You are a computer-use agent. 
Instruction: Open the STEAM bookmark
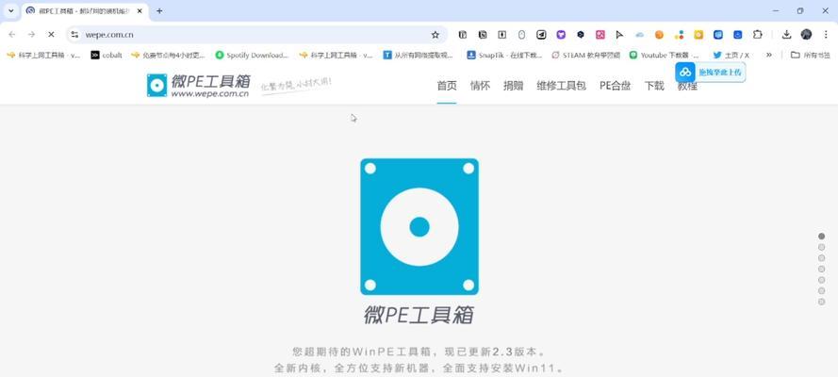point(585,55)
